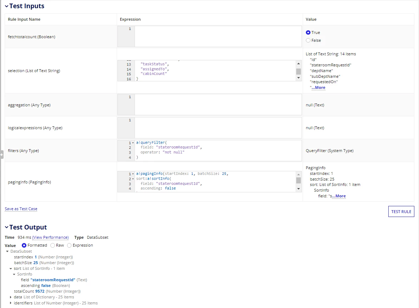419x308 pixels.
Task: Show More items in selection value
Action: [318, 88]
